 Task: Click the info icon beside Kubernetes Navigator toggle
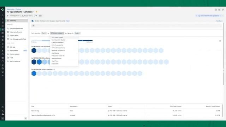(x=64, y=21)
